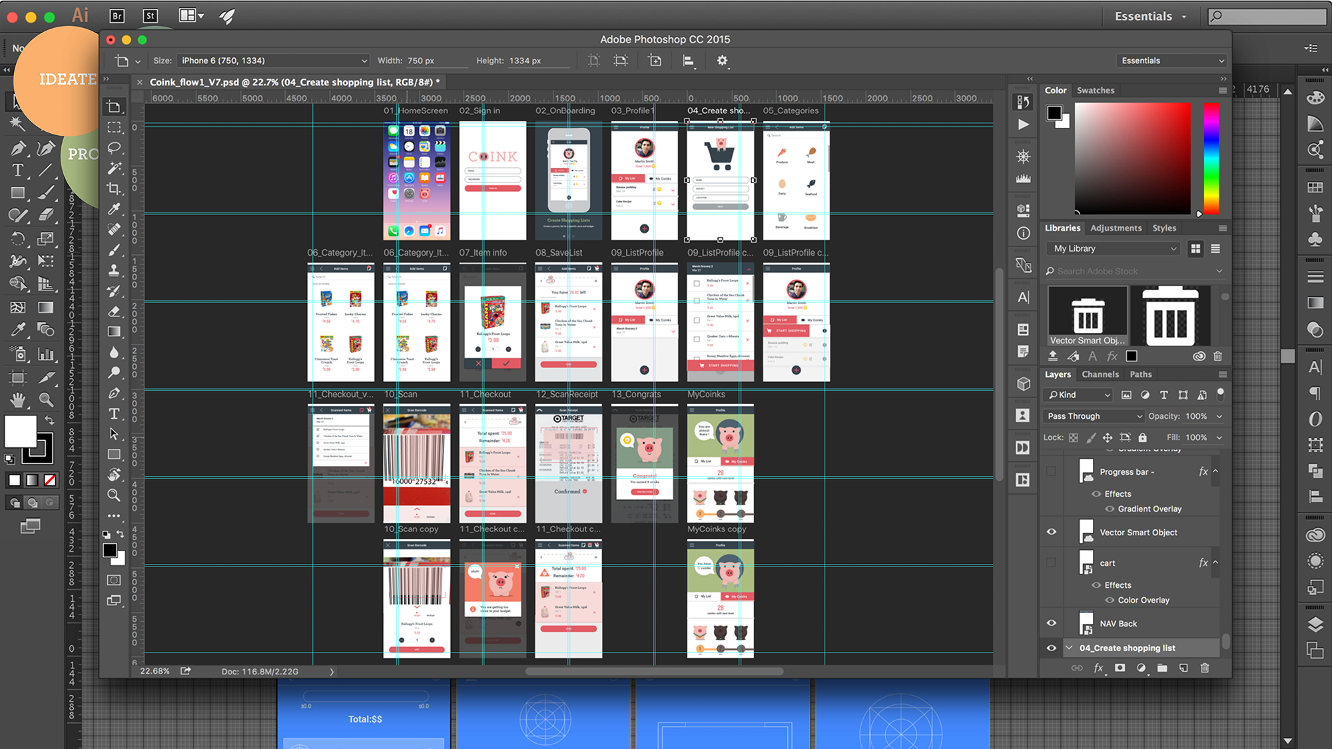Pick the Eyedropper tool in Photoshop toolbar
The width and height of the screenshot is (1332, 749).
115,209
